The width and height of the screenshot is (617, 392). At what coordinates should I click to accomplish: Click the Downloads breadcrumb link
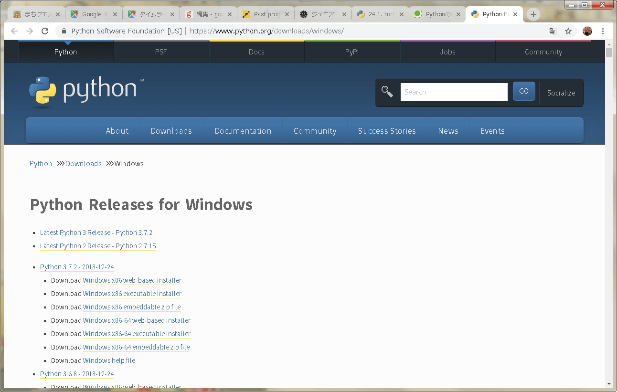(x=83, y=164)
